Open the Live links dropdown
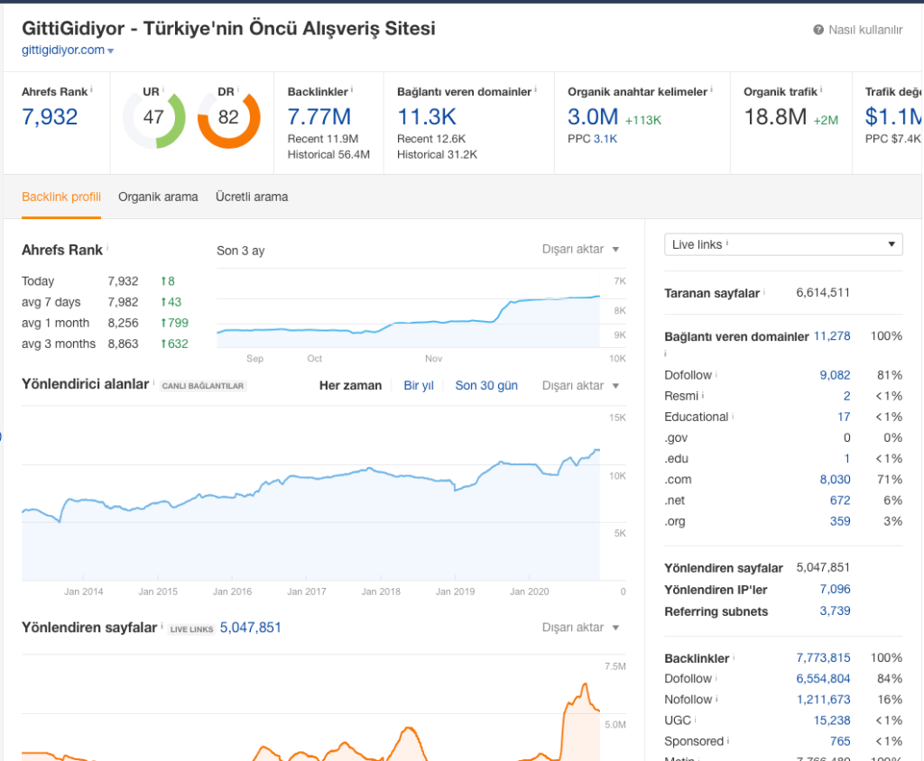The width and height of the screenshot is (924, 761). pos(783,244)
